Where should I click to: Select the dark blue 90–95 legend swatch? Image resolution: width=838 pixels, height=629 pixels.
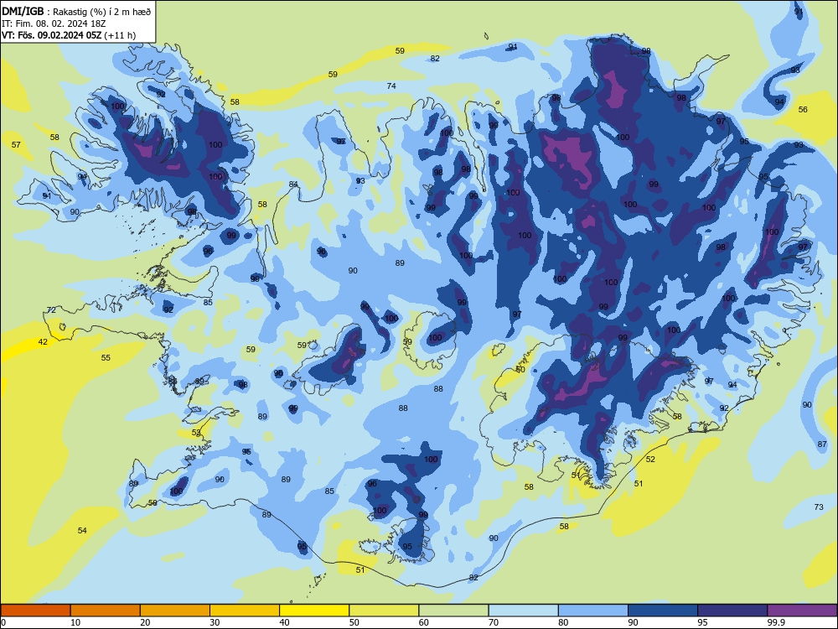point(663,611)
